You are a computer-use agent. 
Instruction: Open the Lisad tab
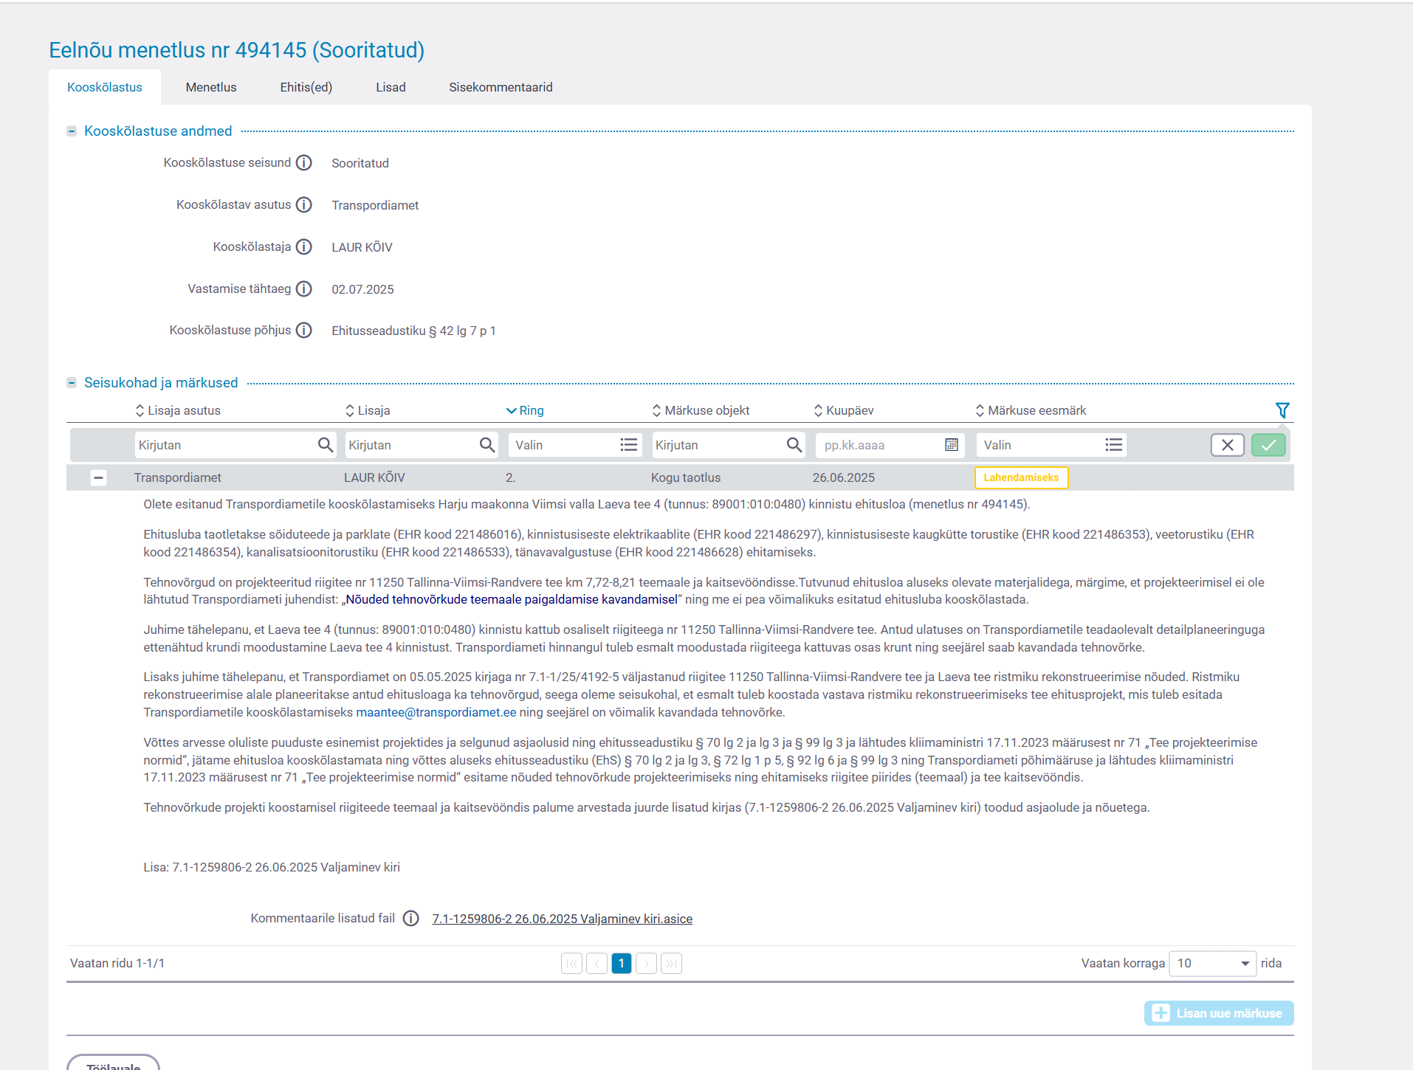click(x=391, y=87)
